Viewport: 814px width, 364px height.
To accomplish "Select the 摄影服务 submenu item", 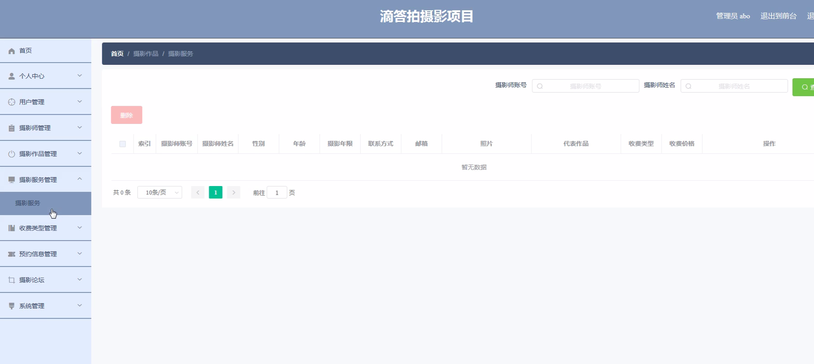I will (x=28, y=203).
